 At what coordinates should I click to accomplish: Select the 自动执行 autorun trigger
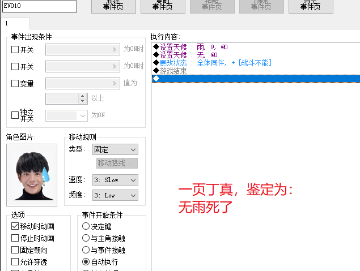point(86,261)
